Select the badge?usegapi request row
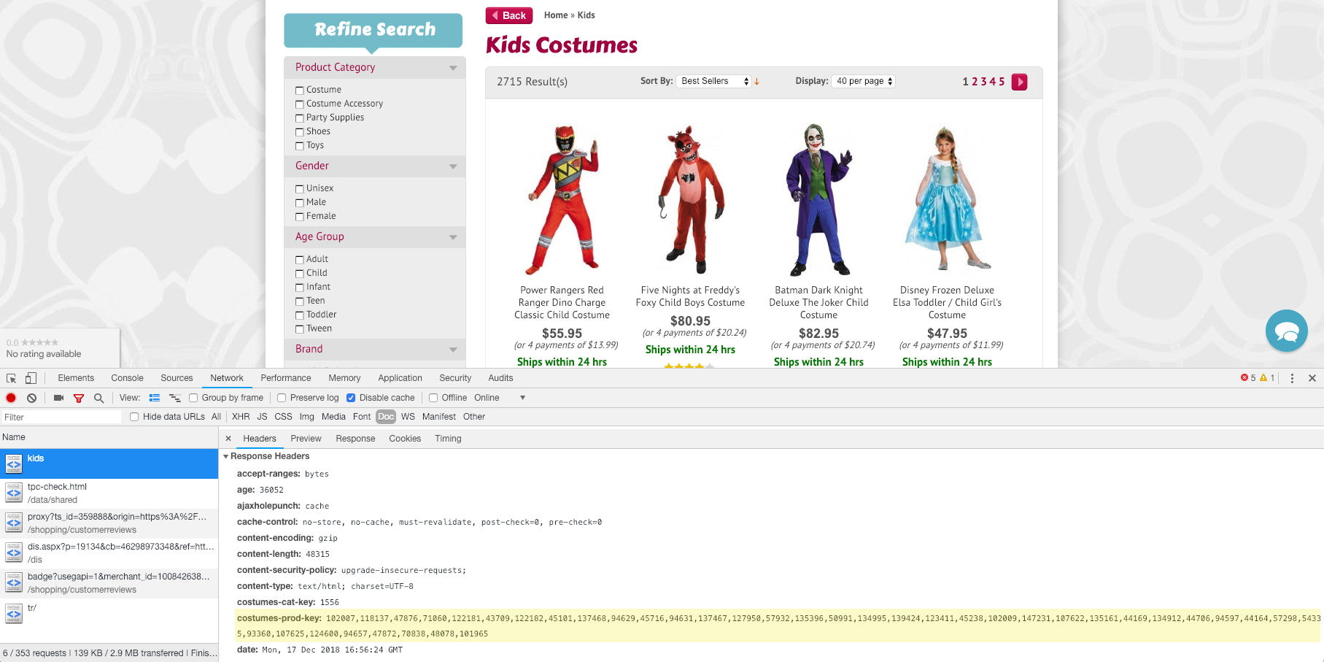 click(x=109, y=583)
